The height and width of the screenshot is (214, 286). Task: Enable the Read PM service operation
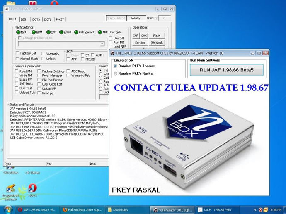coord(17,71)
